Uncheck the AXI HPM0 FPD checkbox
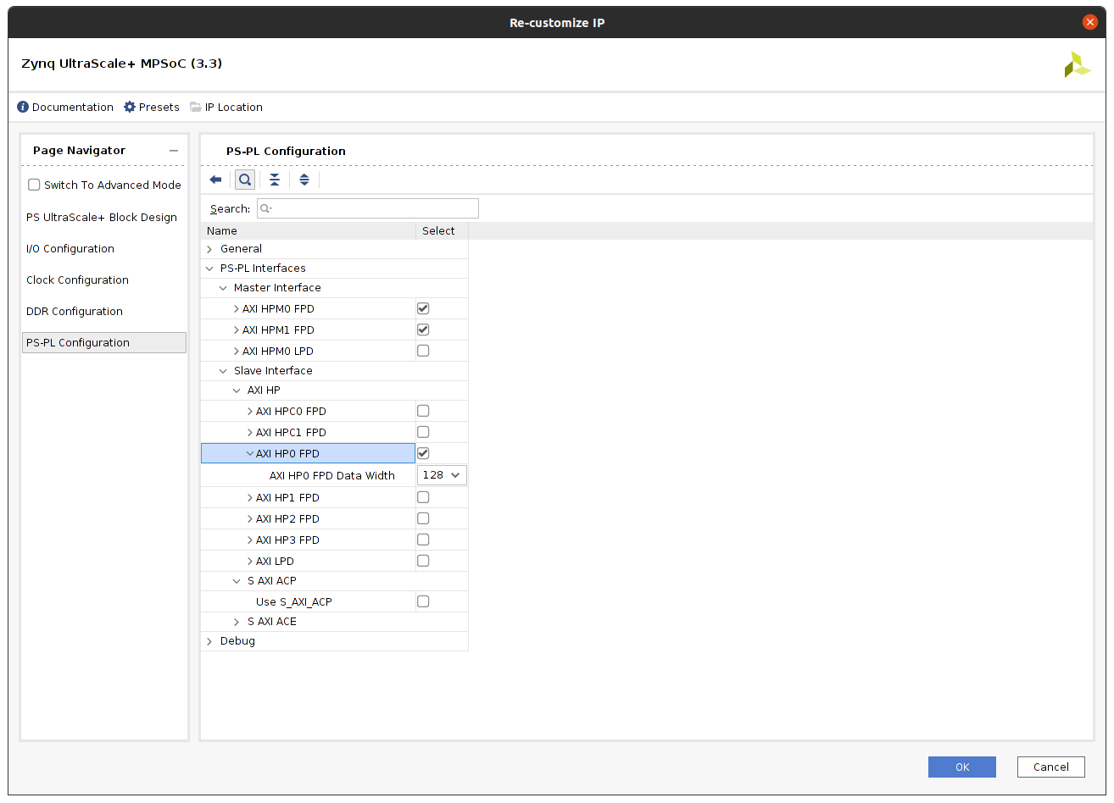The image size is (1114, 803). tap(423, 308)
